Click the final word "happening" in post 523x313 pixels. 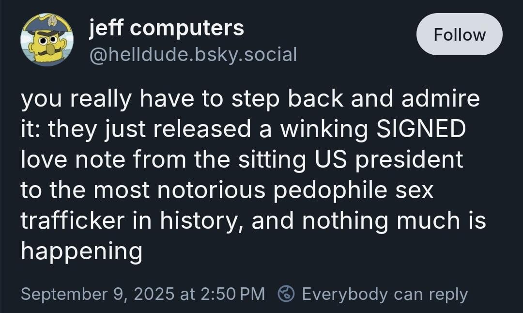(81, 251)
